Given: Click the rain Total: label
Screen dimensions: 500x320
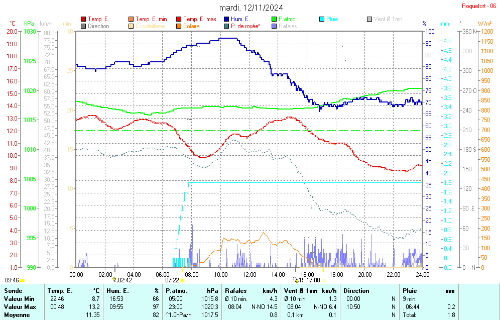Looking at the screenshot, I should click(410, 315).
